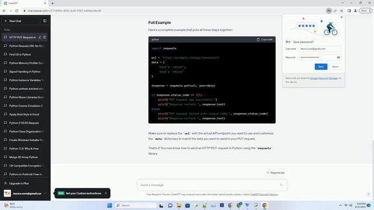Screen dimensions: 374x210
Task: Open the weather widget on the taskbar
Action: [x=14, y=205]
